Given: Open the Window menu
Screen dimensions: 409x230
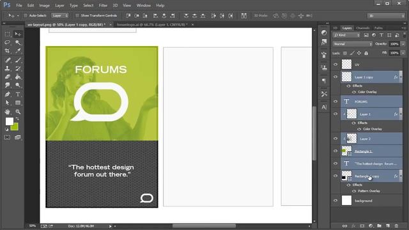Looking at the screenshot, I should tap(143, 5).
